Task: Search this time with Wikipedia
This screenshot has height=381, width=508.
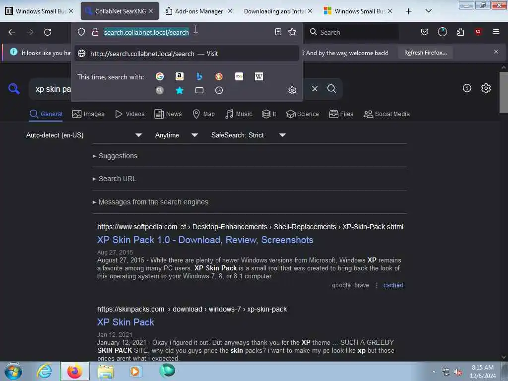Action: click(x=259, y=76)
